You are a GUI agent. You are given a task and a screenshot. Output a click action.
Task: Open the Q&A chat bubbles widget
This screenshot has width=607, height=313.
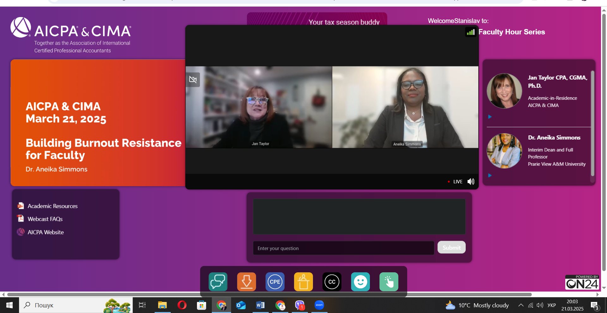coord(218,281)
